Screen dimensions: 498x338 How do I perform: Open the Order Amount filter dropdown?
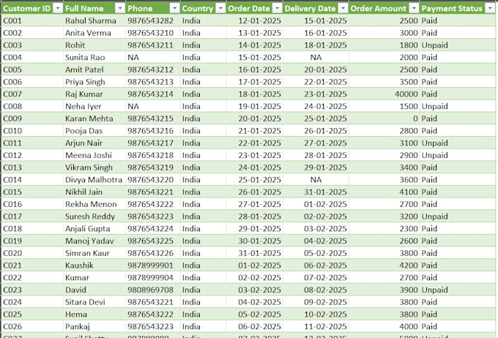click(x=414, y=8)
